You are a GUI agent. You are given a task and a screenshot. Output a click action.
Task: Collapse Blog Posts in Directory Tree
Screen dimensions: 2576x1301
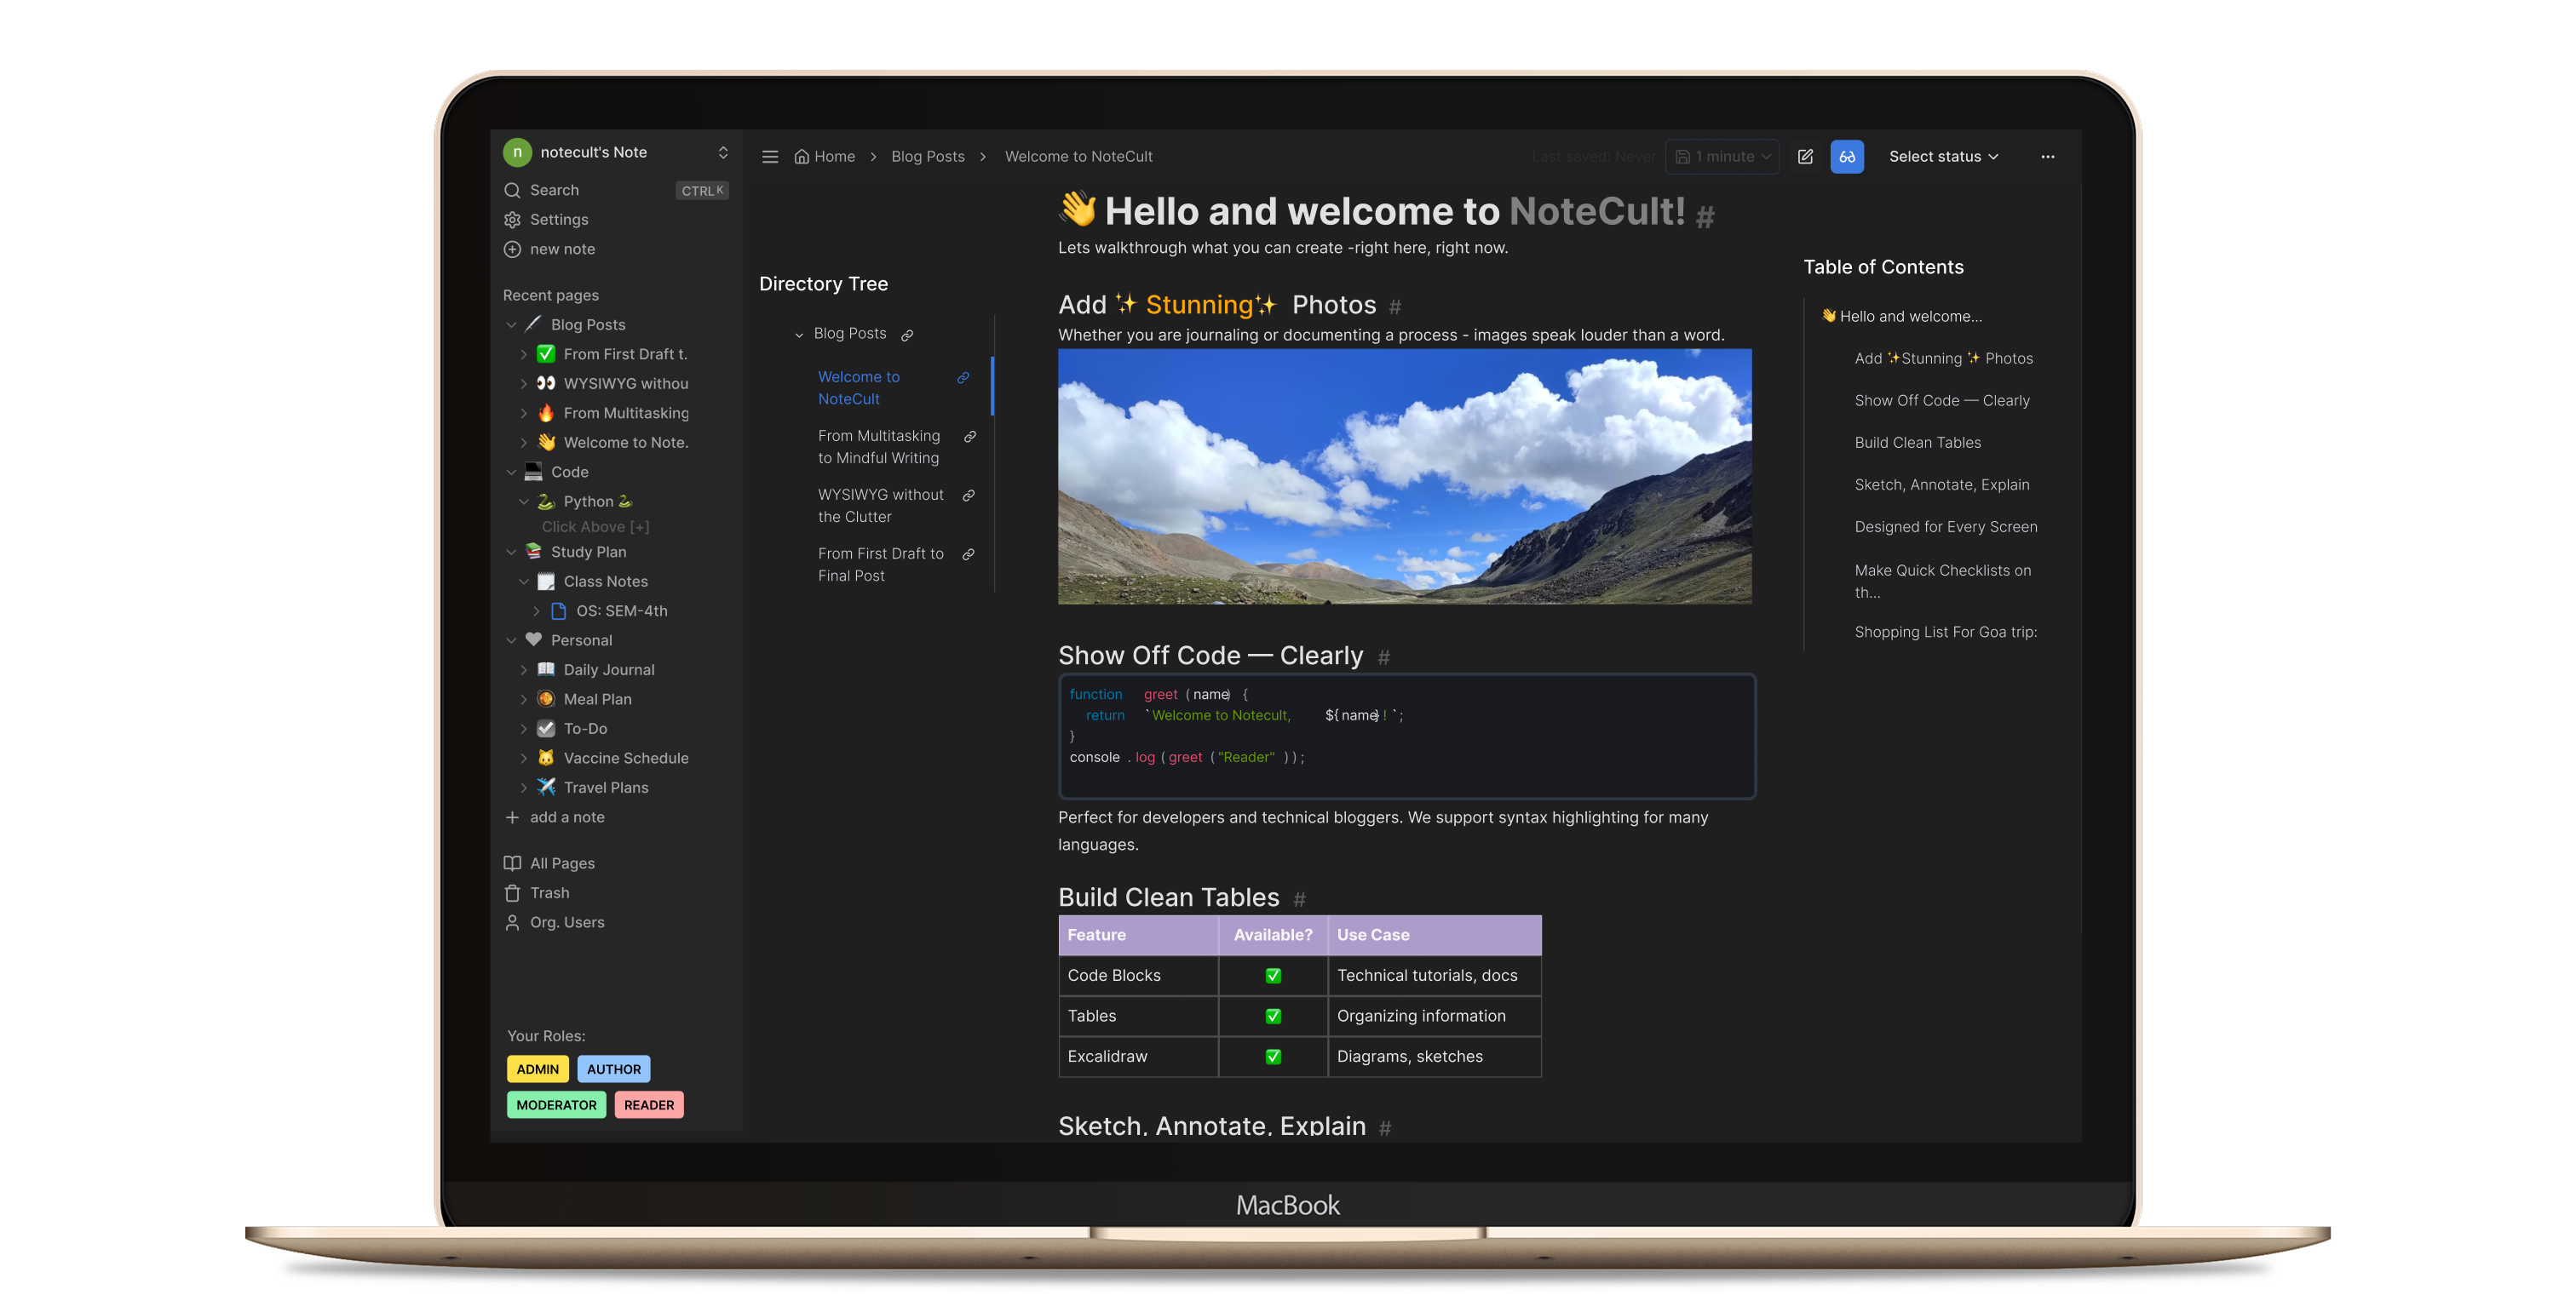pyautogui.click(x=799, y=335)
